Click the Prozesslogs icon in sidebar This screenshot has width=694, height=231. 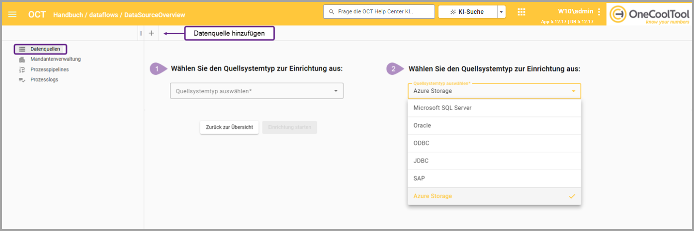22,80
